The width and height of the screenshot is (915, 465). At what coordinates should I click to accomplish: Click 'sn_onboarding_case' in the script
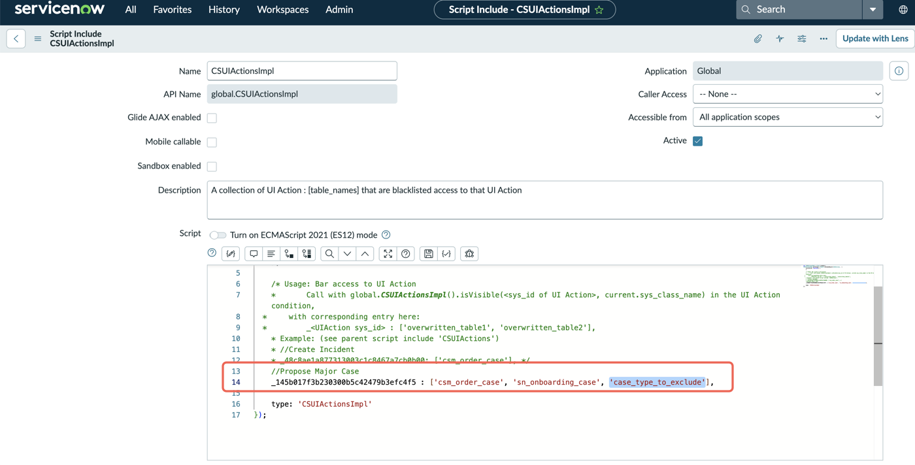point(555,382)
